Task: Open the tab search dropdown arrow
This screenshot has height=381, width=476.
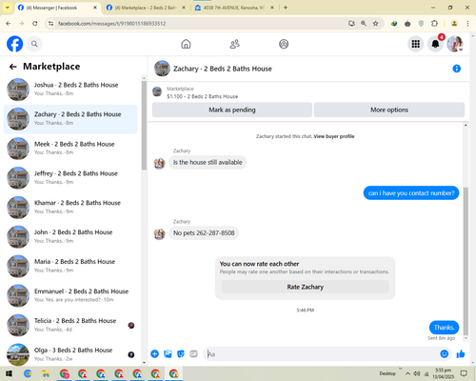Action: (8, 8)
